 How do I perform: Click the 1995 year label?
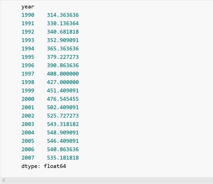pyautogui.click(x=28, y=57)
